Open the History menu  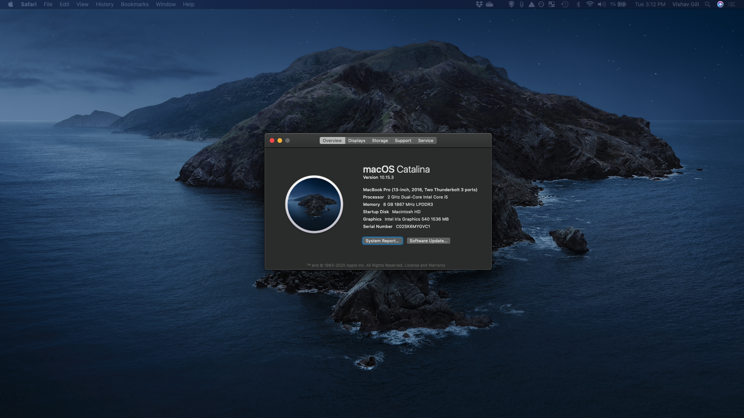tap(105, 4)
